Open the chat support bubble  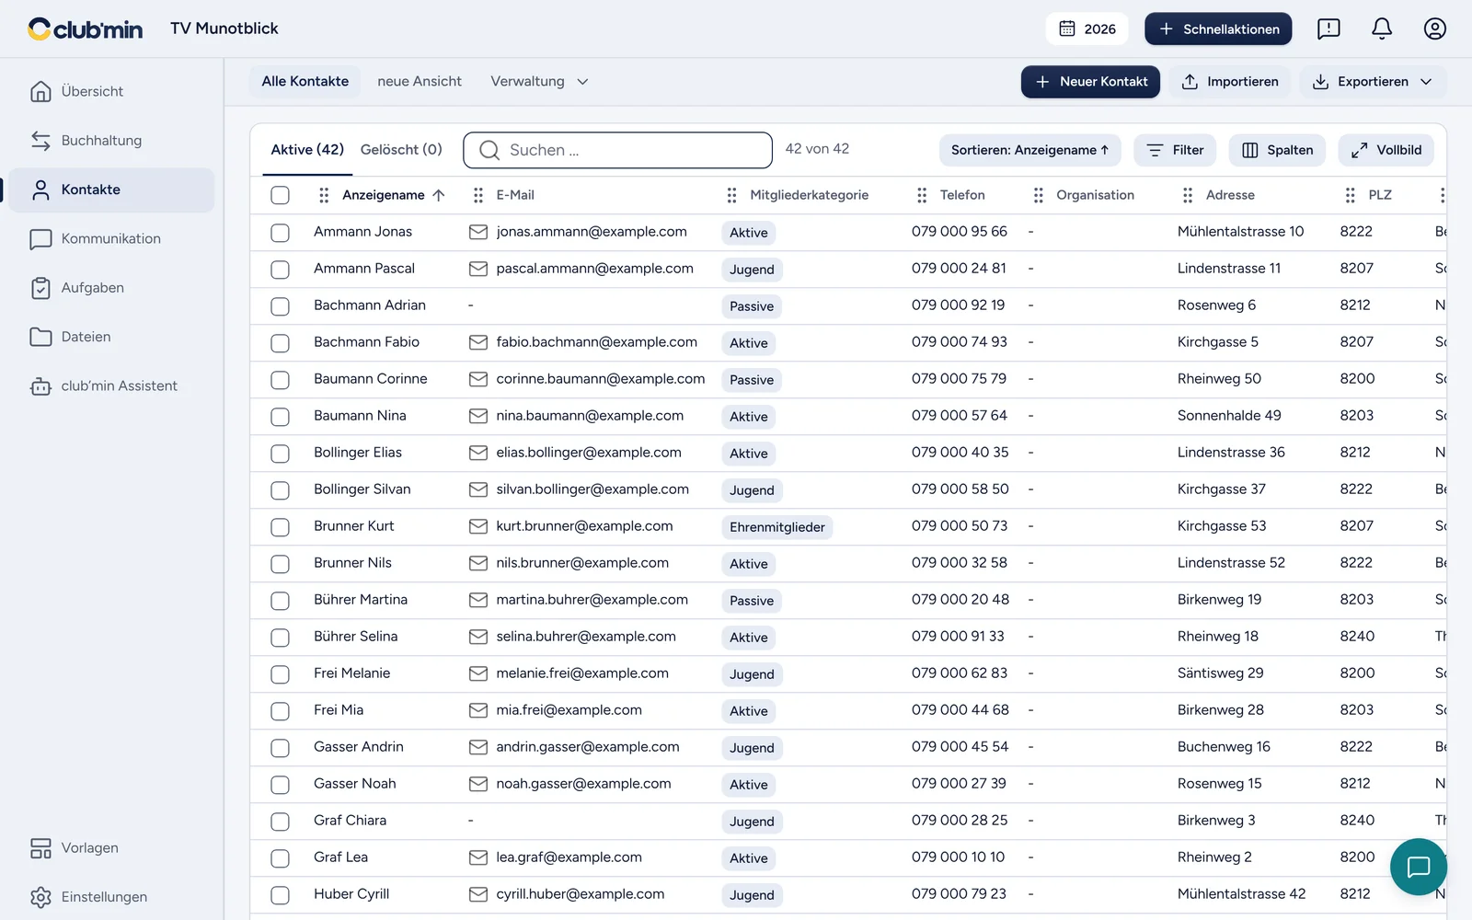point(1419,867)
